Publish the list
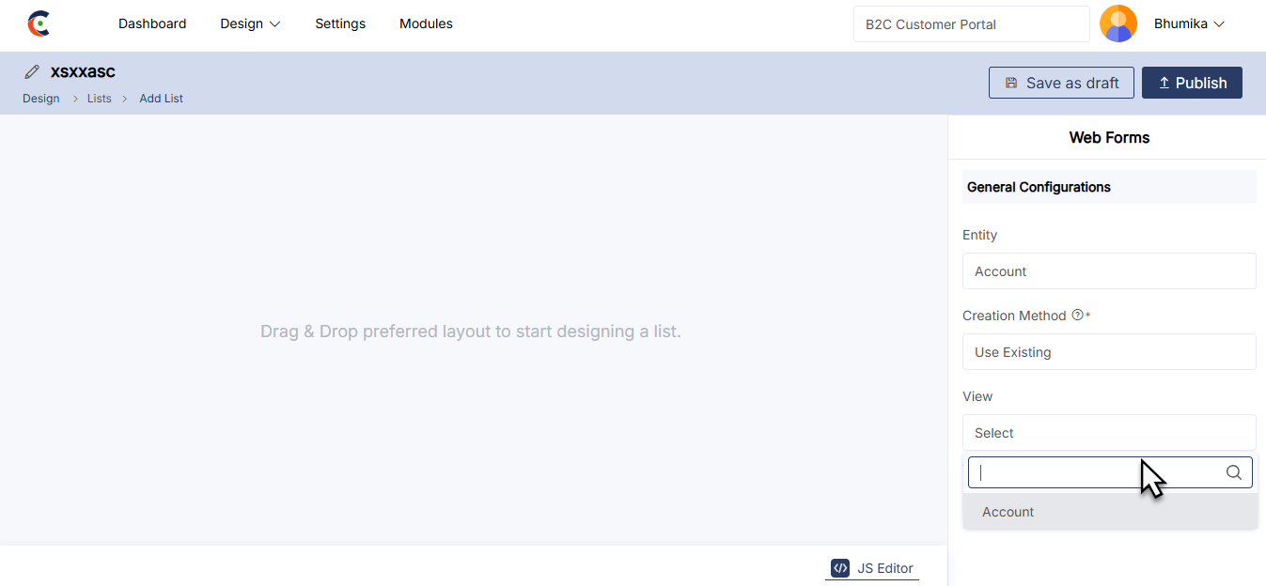The height and width of the screenshot is (586, 1266). (x=1191, y=83)
